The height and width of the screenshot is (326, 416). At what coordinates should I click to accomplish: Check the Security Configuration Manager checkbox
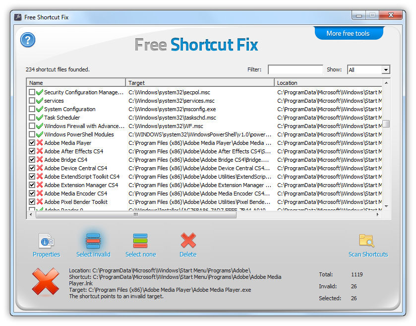point(32,92)
